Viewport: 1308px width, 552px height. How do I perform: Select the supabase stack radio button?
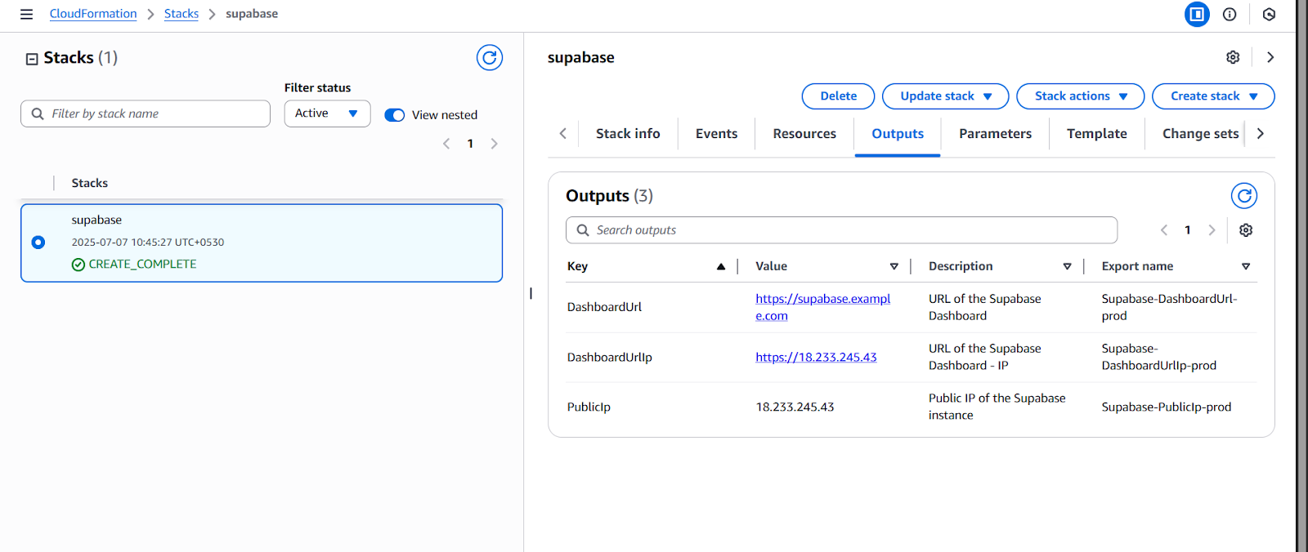(38, 243)
